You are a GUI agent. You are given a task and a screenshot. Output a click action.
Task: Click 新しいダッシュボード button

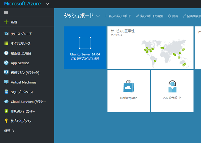118,16
